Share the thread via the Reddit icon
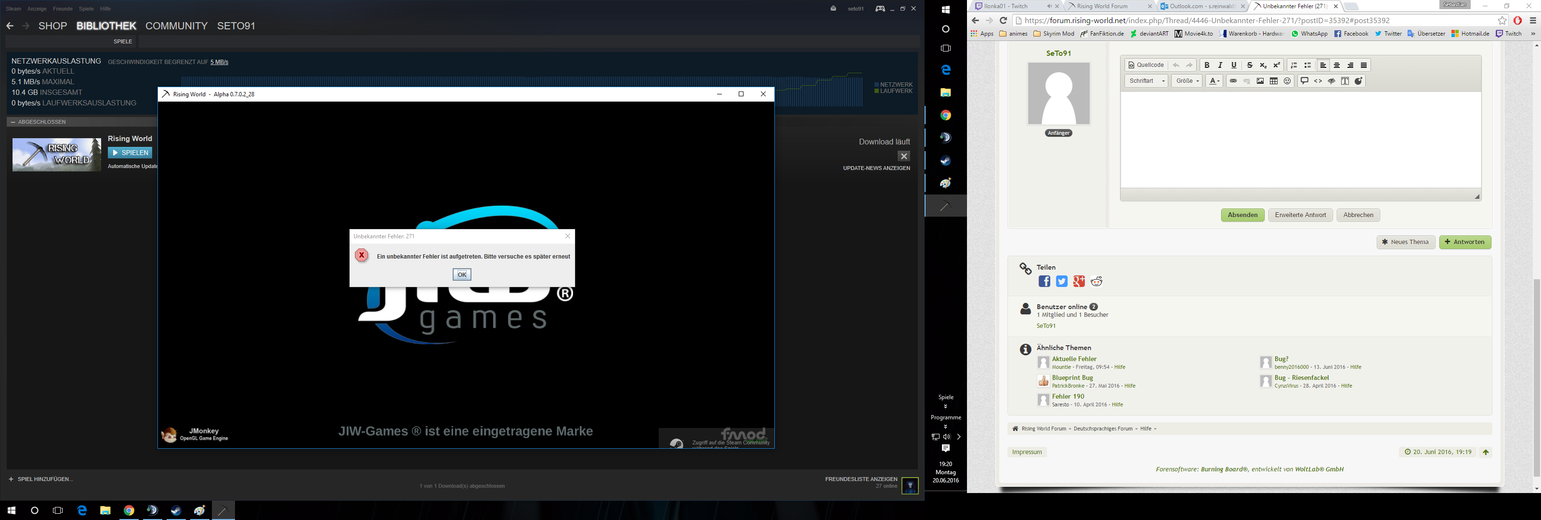Screen dimensions: 1541x520 coord(1097,281)
